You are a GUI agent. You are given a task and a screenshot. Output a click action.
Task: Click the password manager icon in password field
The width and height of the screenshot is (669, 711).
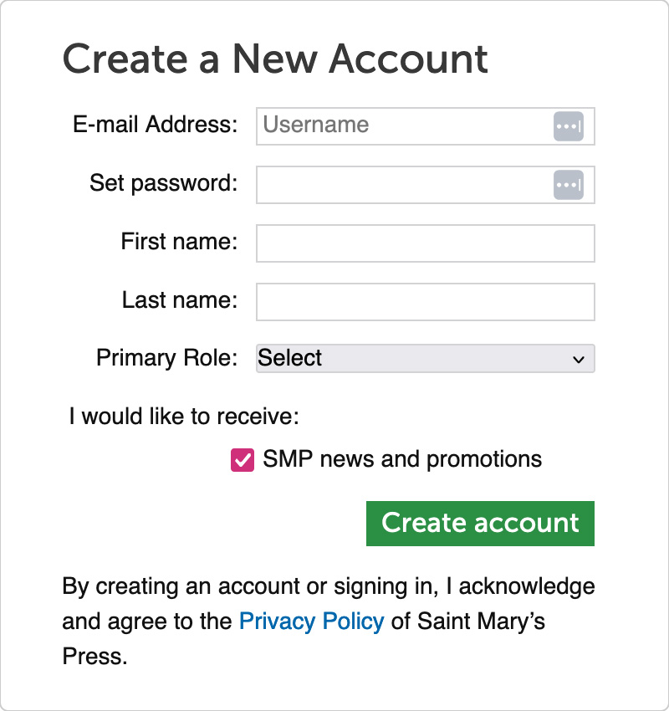(x=569, y=184)
